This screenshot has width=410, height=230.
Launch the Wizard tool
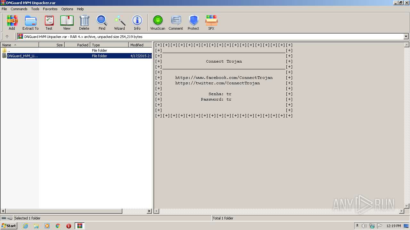click(119, 22)
